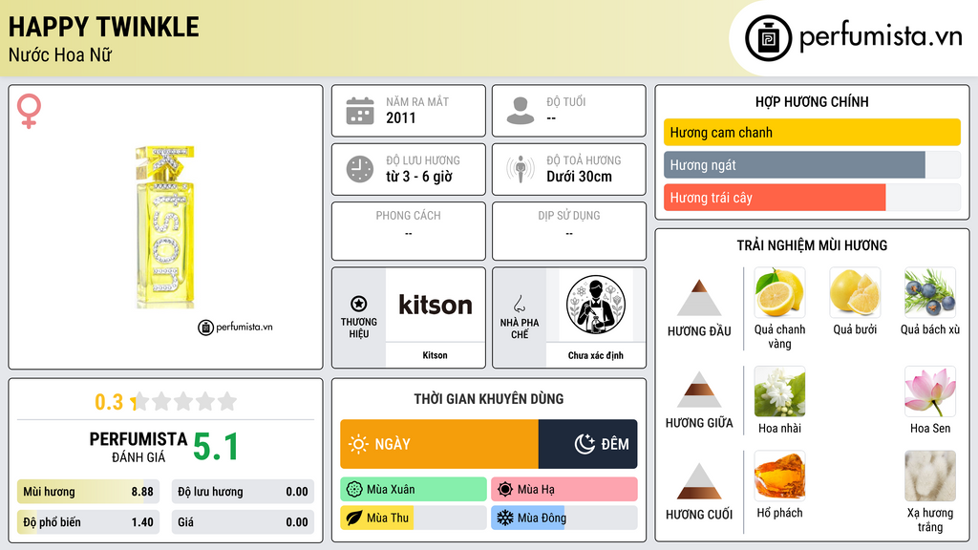Click the text 'Dưới 30cm'
Image resolution: width=978 pixels, height=550 pixels.
point(579,177)
